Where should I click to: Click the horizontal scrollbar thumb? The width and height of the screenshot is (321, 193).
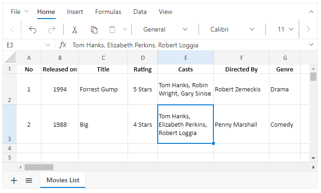click(39, 167)
